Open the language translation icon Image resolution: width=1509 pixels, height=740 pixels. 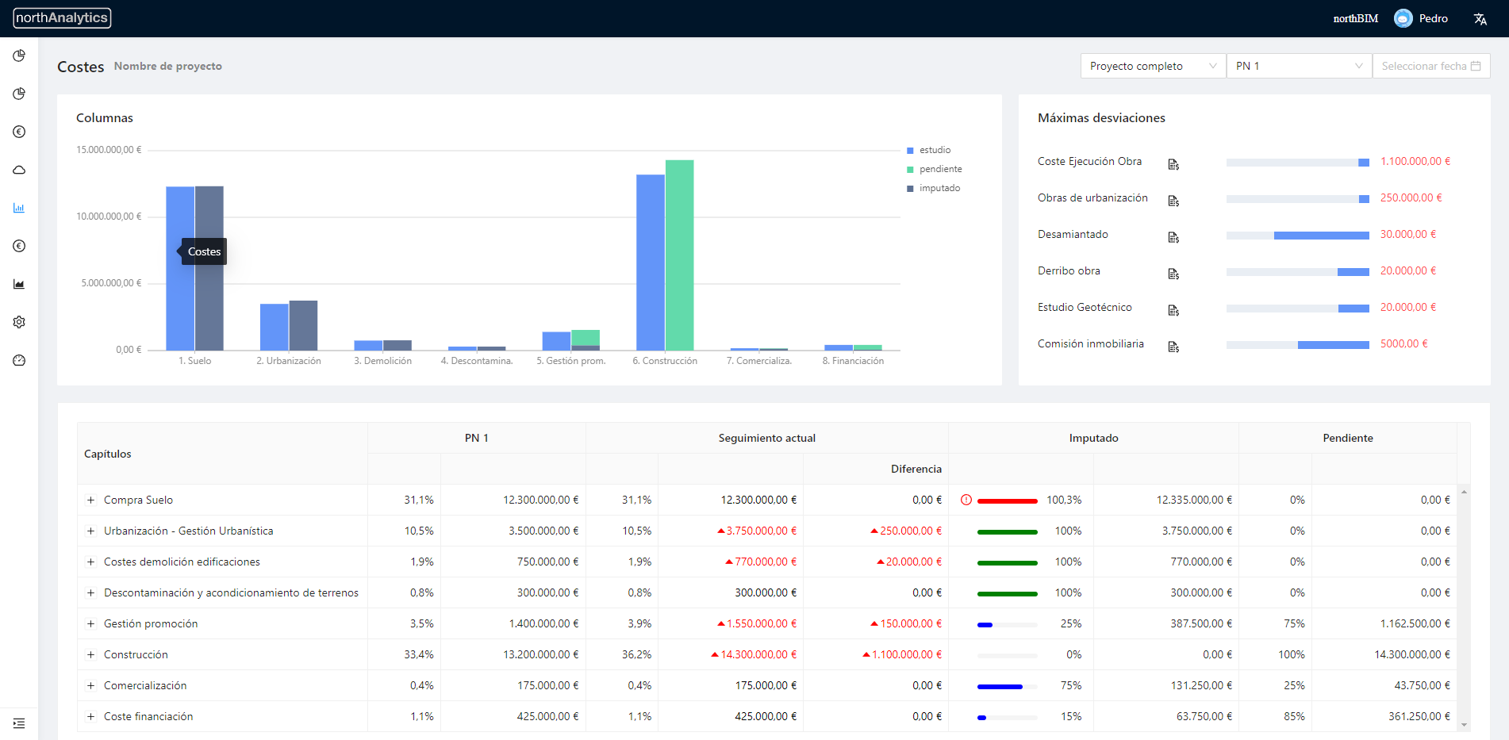[1480, 19]
